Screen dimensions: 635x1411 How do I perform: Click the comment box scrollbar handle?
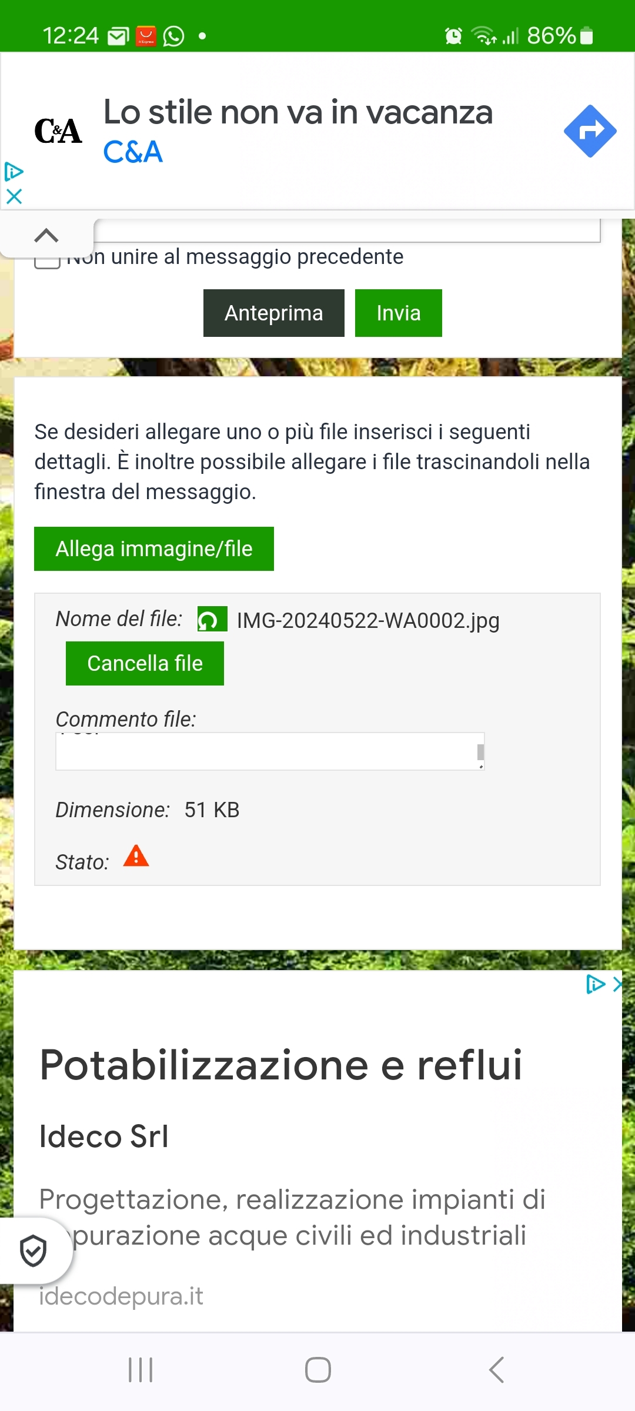click(x=480, y=752)
